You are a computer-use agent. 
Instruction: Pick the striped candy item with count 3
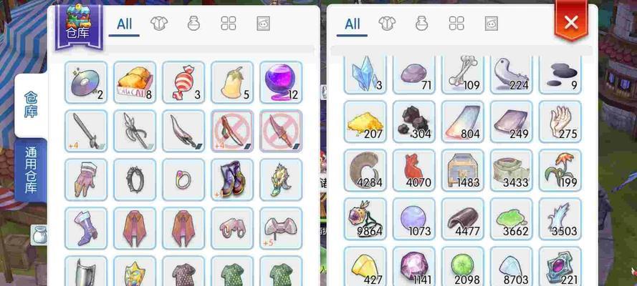183,82
